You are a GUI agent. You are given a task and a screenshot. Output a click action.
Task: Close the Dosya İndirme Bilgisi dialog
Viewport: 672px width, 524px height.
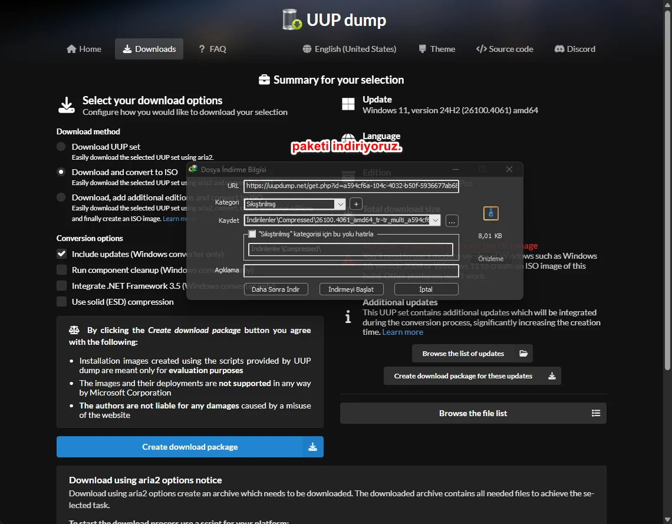click(x=509, y=169)
